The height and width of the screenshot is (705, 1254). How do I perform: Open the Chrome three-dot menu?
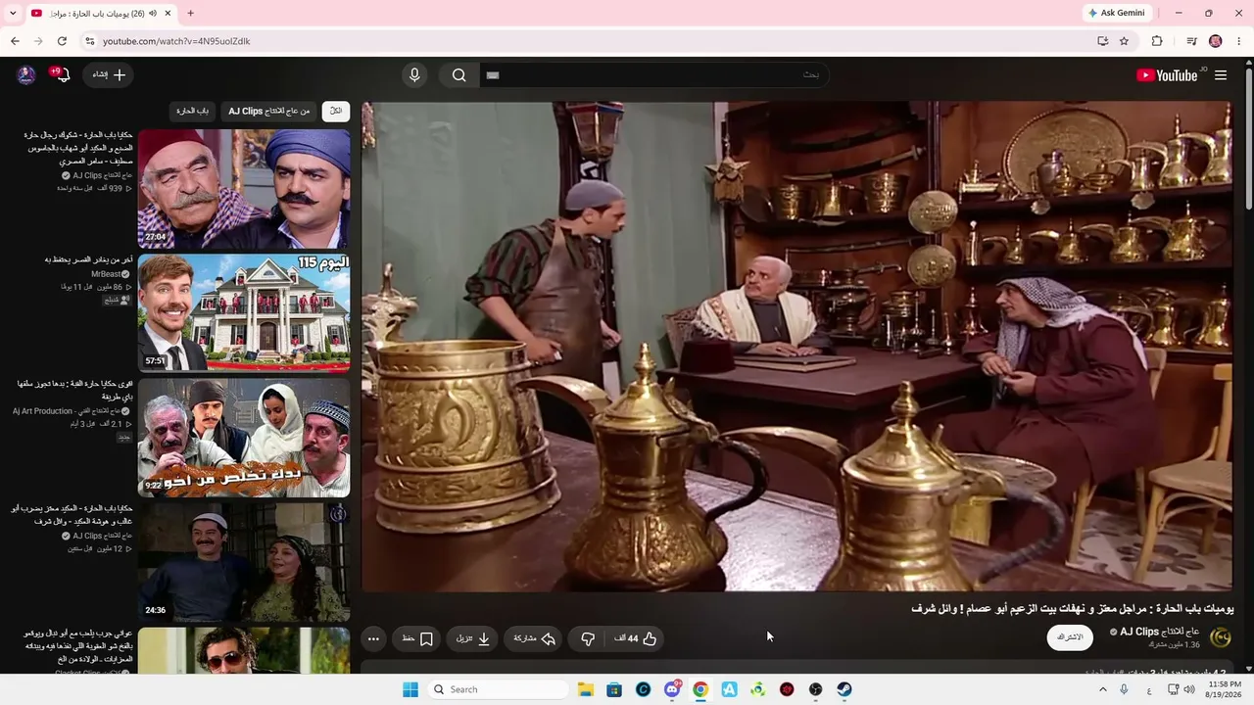point(1239,41)
